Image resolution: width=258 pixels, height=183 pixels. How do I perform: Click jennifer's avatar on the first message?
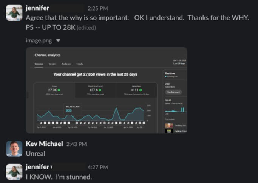pos(14,12)
